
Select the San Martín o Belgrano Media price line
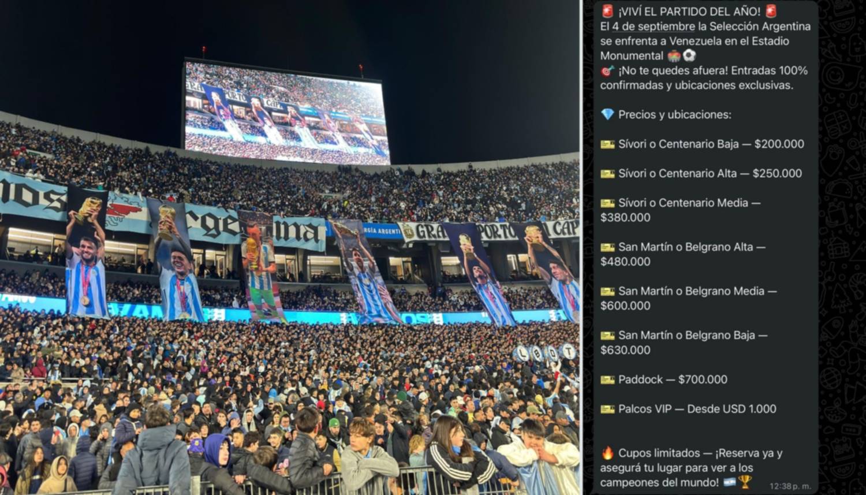pos(689,298)
